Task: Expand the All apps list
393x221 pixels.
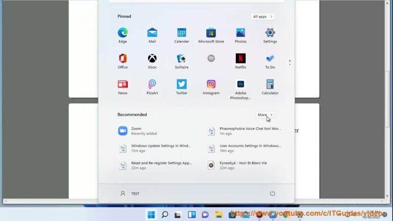Action: pyautogui.click(x=263, y=16)
